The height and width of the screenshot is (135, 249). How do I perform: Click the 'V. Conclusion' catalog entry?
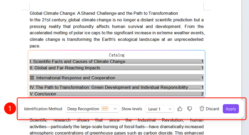(117, 94)
